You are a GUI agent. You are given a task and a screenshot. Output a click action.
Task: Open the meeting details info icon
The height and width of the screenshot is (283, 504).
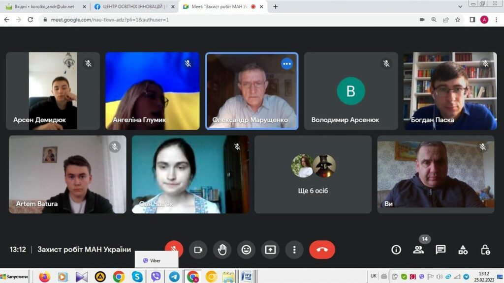click(396, 250)
